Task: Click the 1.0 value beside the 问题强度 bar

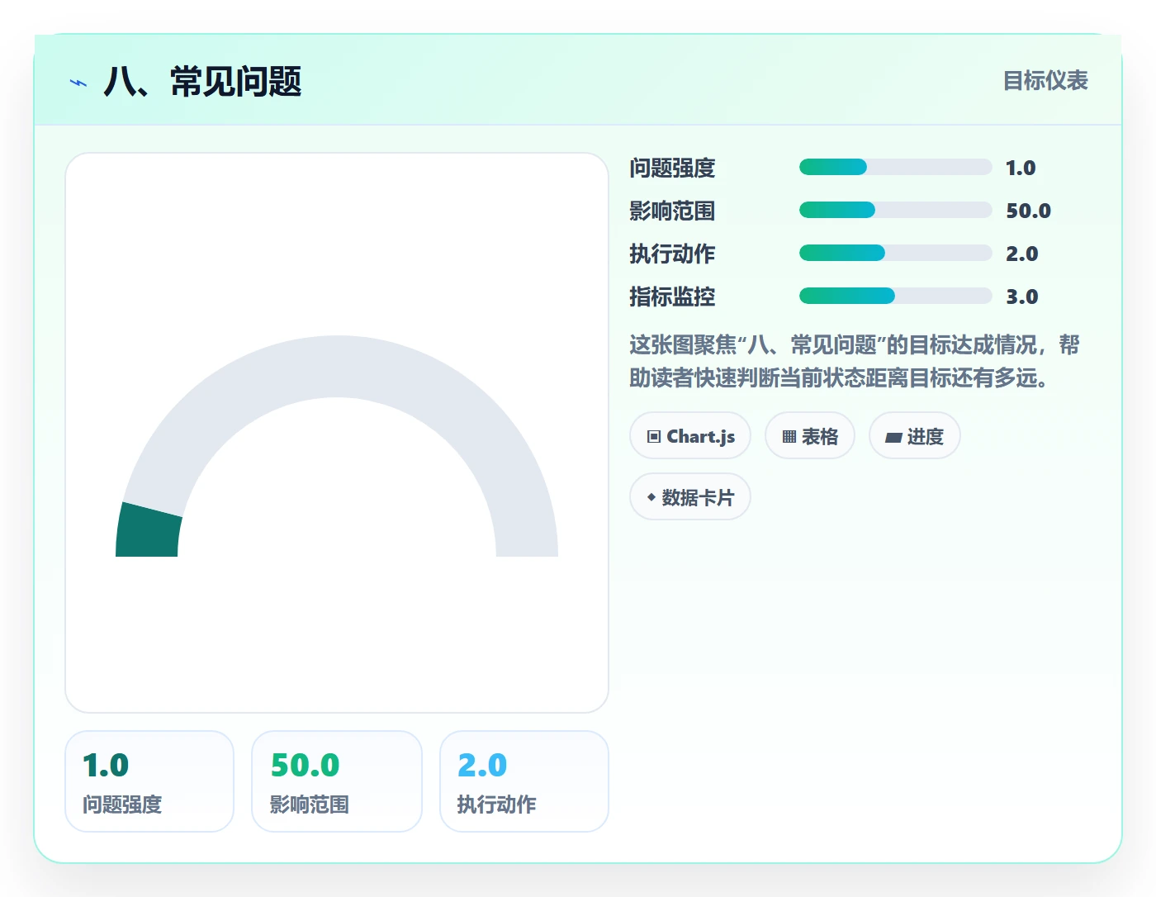Action: pyautogui.click(x=1021, y=168)
